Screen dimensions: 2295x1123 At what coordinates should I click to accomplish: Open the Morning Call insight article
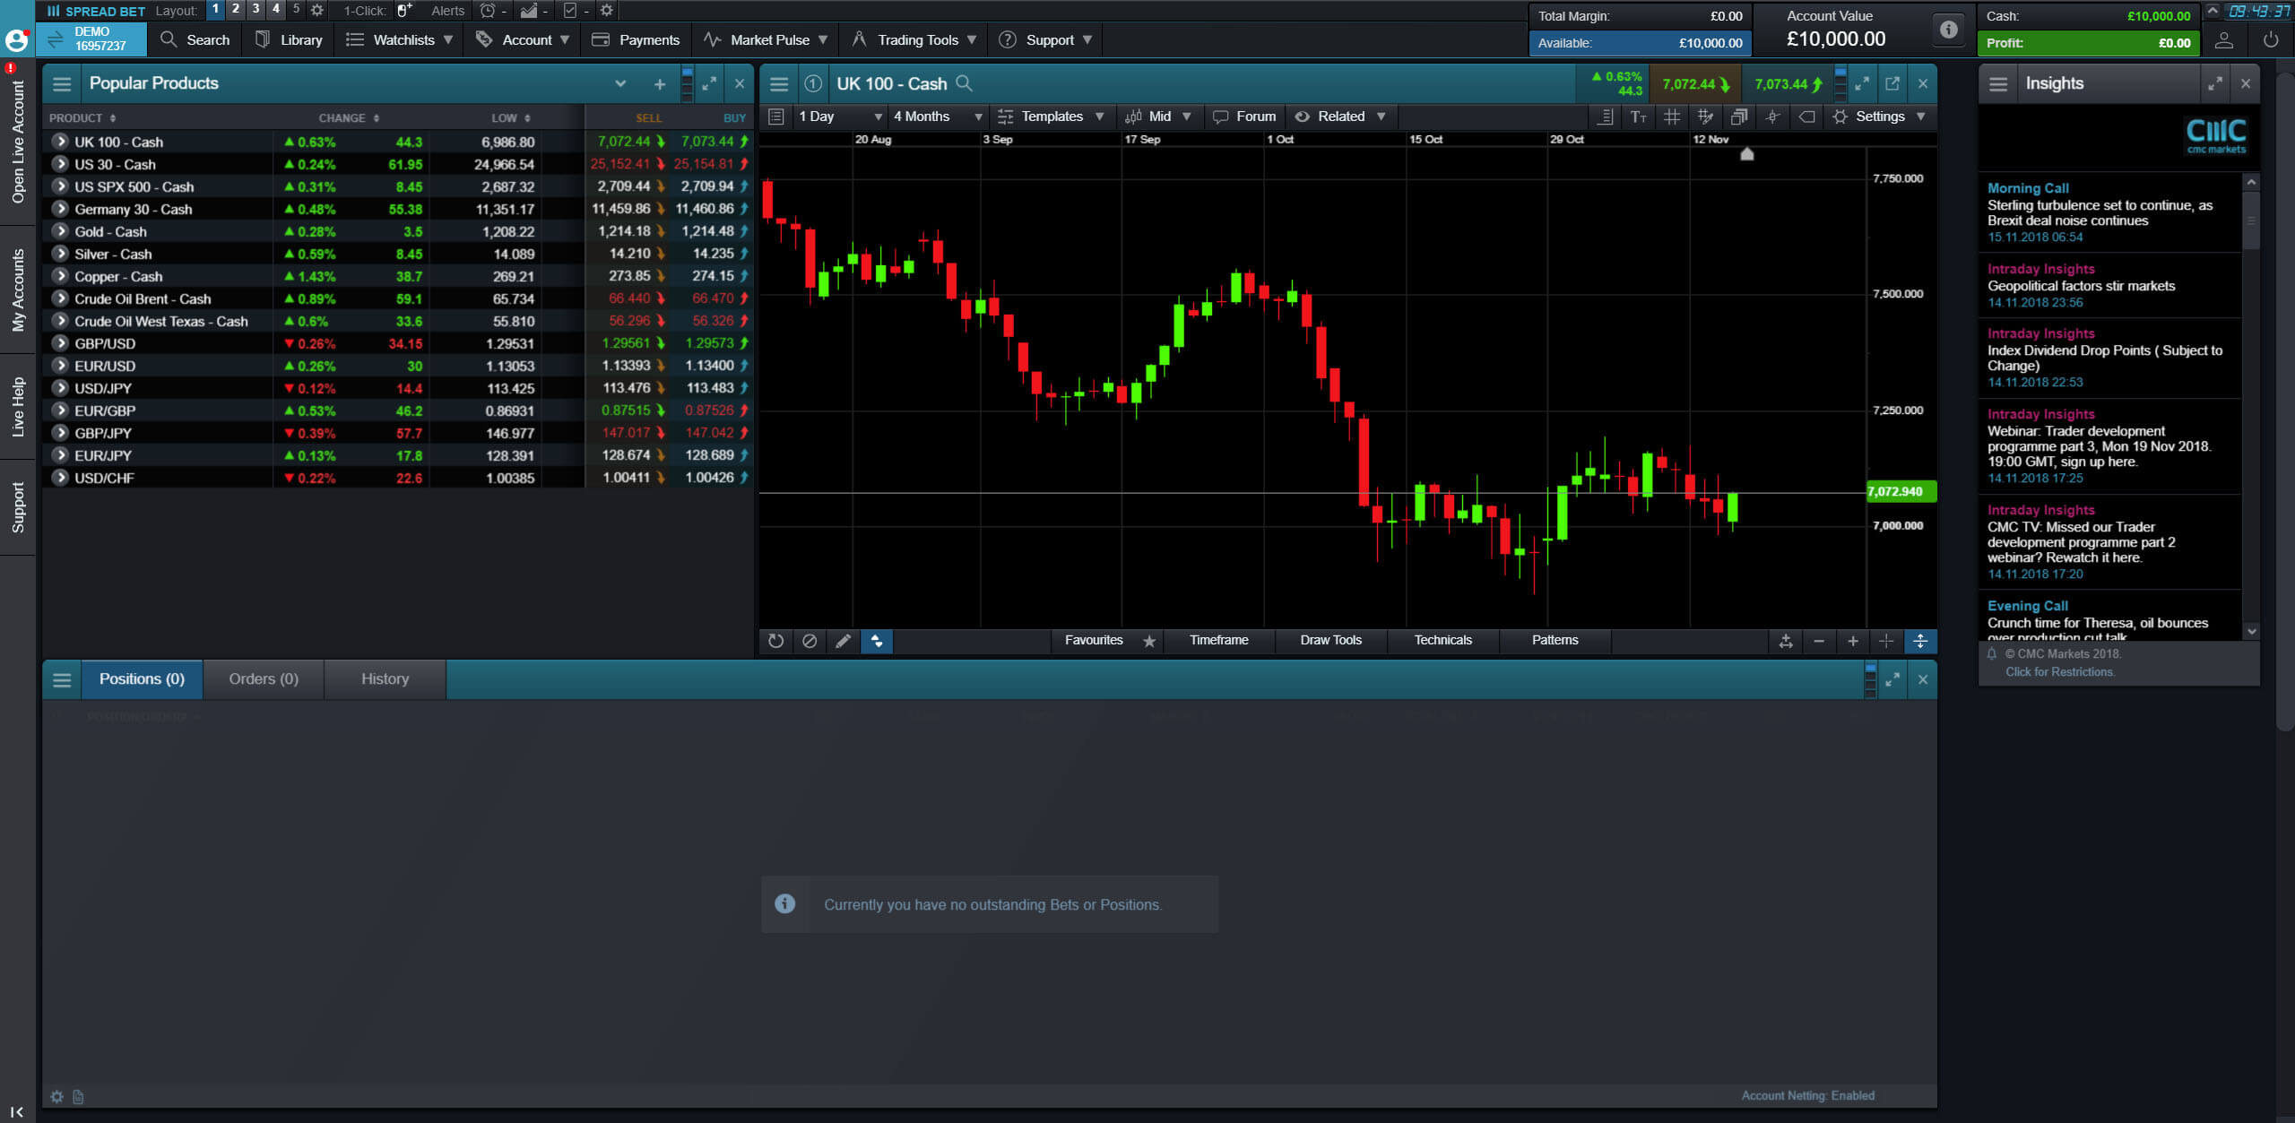[2110, 212]
